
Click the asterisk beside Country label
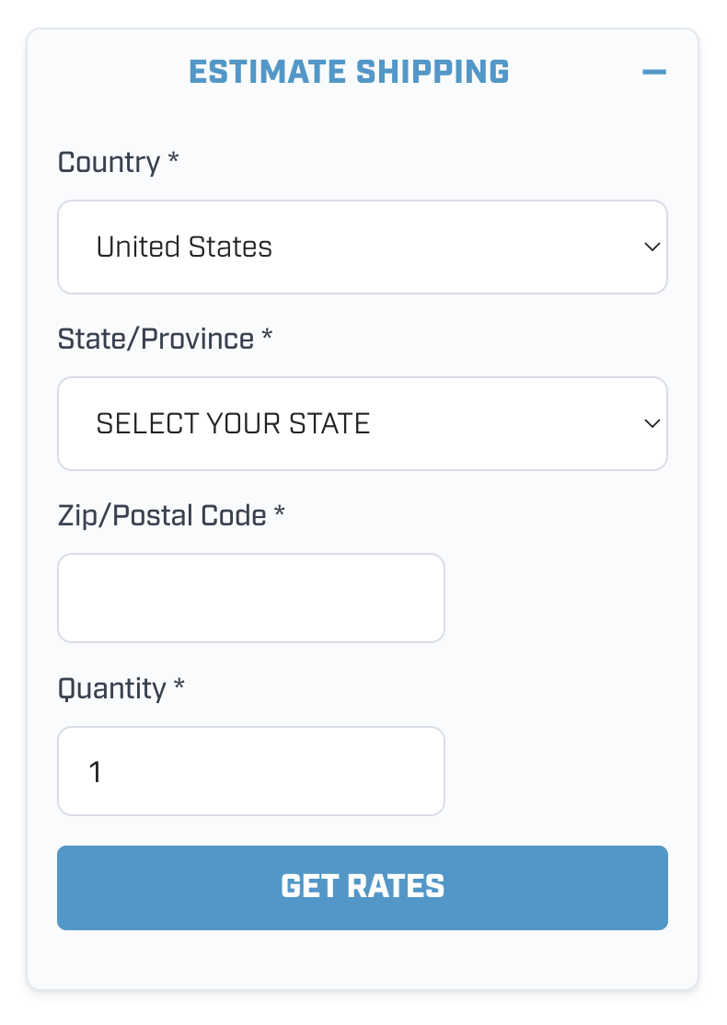[x=173, y=160]
